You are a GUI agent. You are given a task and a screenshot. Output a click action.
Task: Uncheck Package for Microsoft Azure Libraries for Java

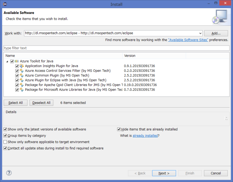tap(17, 90)
